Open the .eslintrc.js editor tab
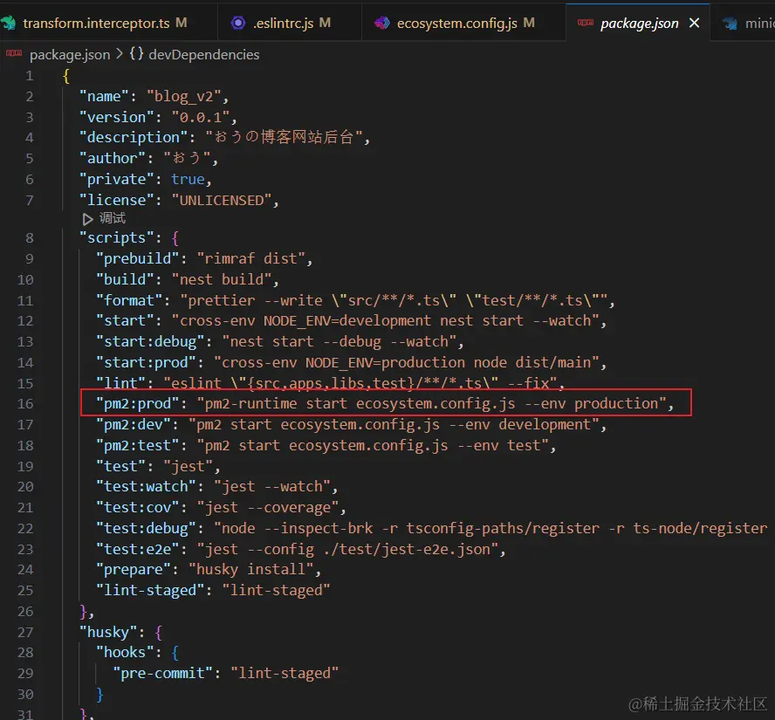 pyautogui.click(x=289, y=23)
